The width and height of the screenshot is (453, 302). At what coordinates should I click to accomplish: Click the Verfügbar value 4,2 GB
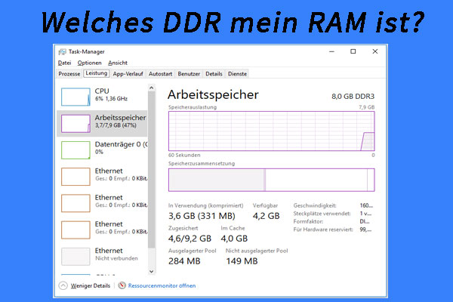(x=266, y=216)
